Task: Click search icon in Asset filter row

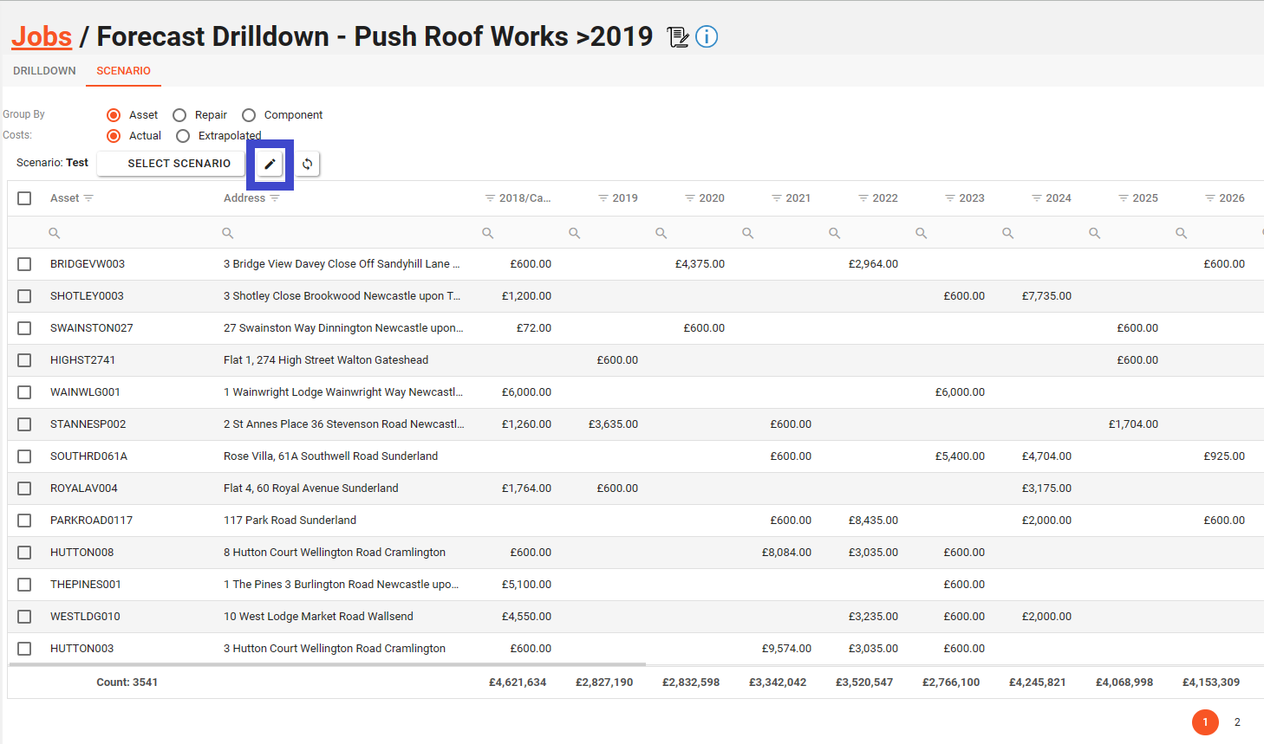Action: (55, 233)
